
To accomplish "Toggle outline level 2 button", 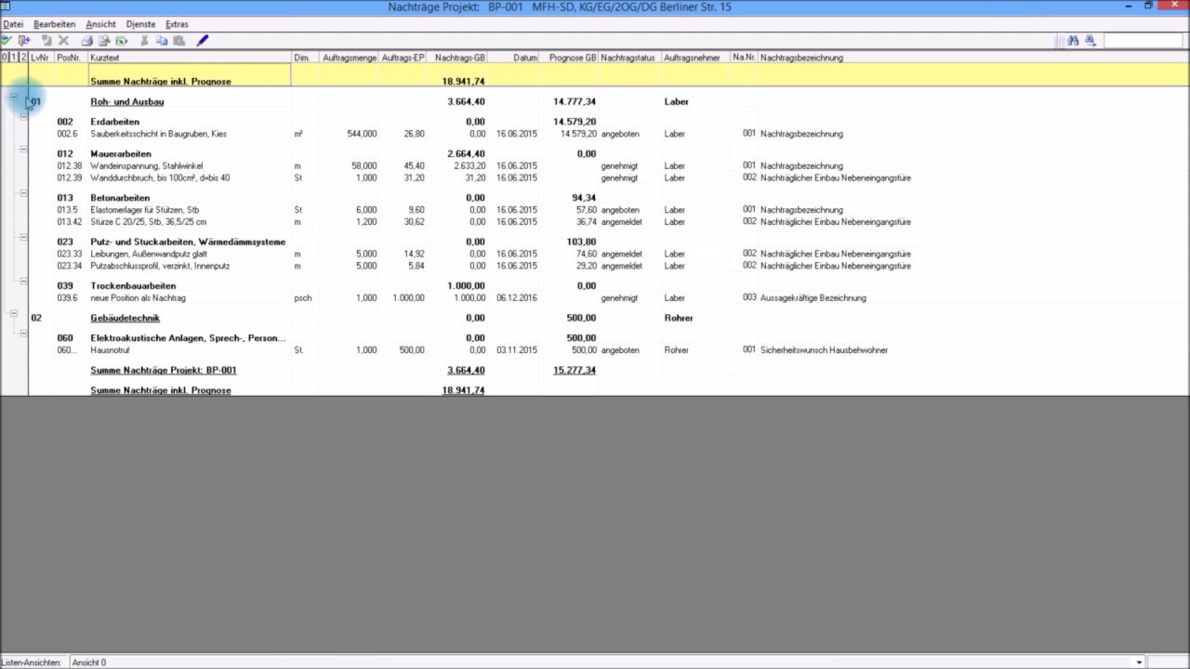I will [x=23, y=58].
